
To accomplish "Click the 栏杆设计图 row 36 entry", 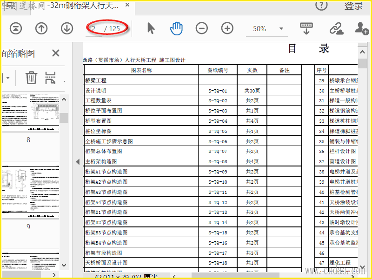I will [343, 151].
